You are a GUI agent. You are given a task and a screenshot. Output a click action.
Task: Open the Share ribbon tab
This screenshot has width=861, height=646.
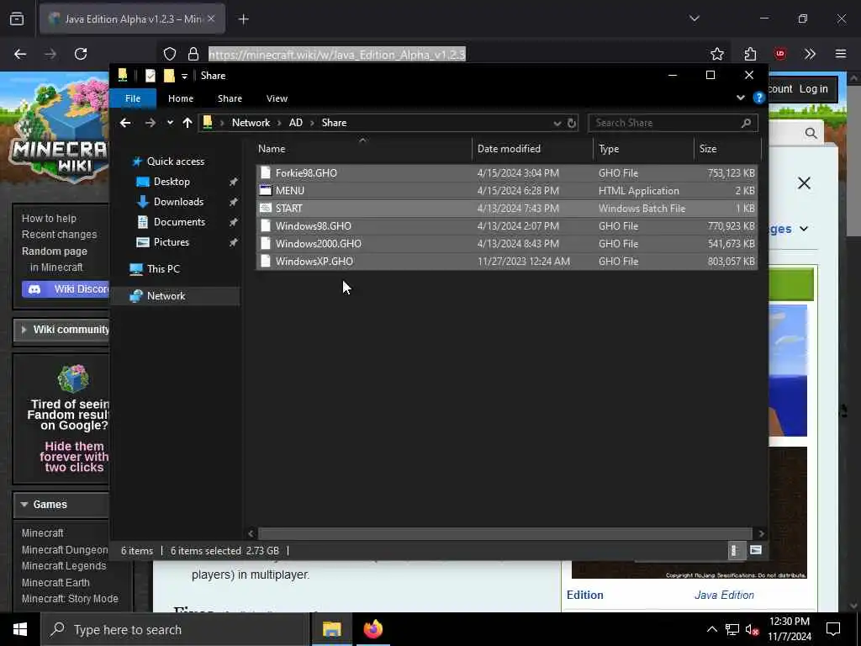230,98
